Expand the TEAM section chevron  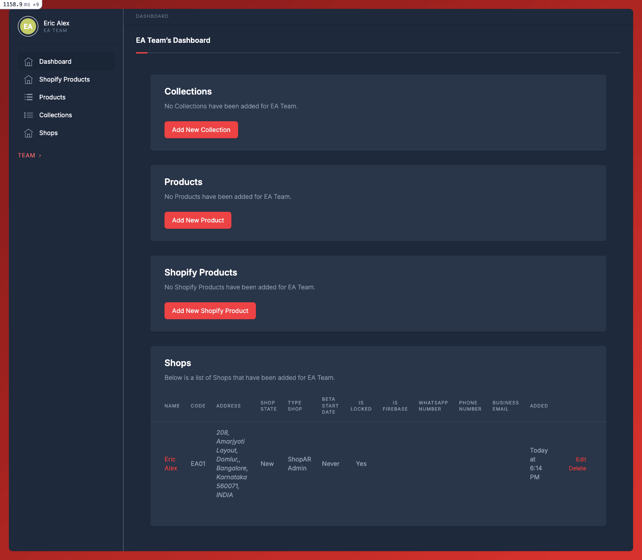point(40,156)
